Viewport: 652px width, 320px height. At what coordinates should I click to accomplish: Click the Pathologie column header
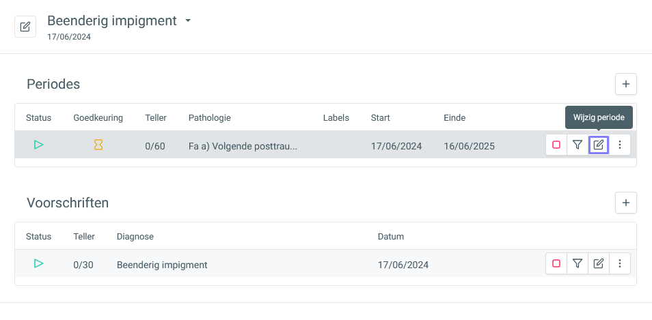210,118
